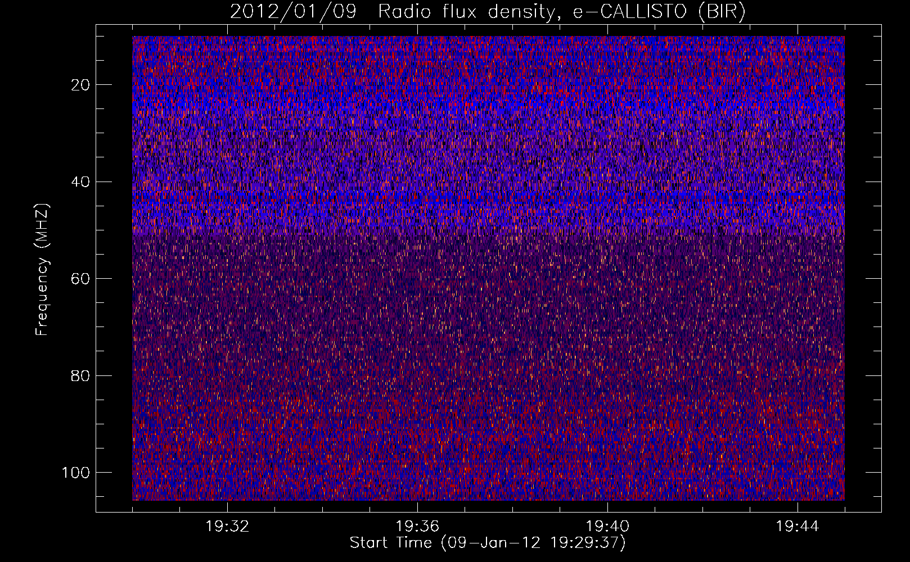This screenshot has height=562, width=910.
Task: Select the 19:36 time tick label
Action: (x=417, y=527)
